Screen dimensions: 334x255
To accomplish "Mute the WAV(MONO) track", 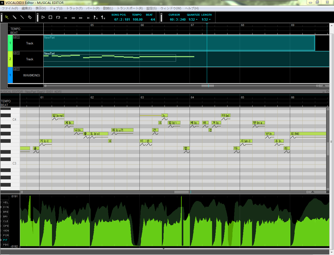I will coord(15,69).
